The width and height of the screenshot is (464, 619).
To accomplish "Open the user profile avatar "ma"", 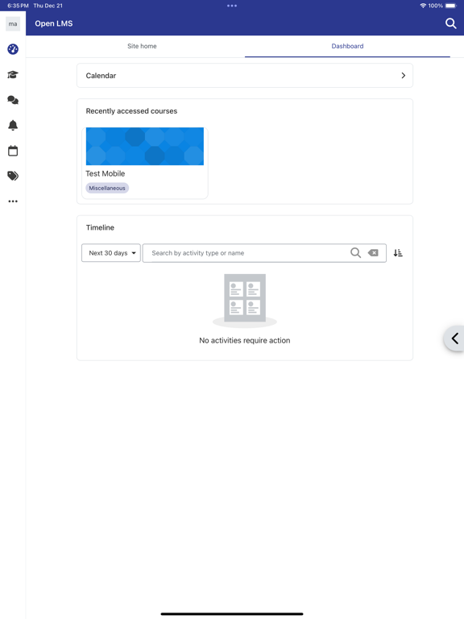I will click(x=13, y=23).
